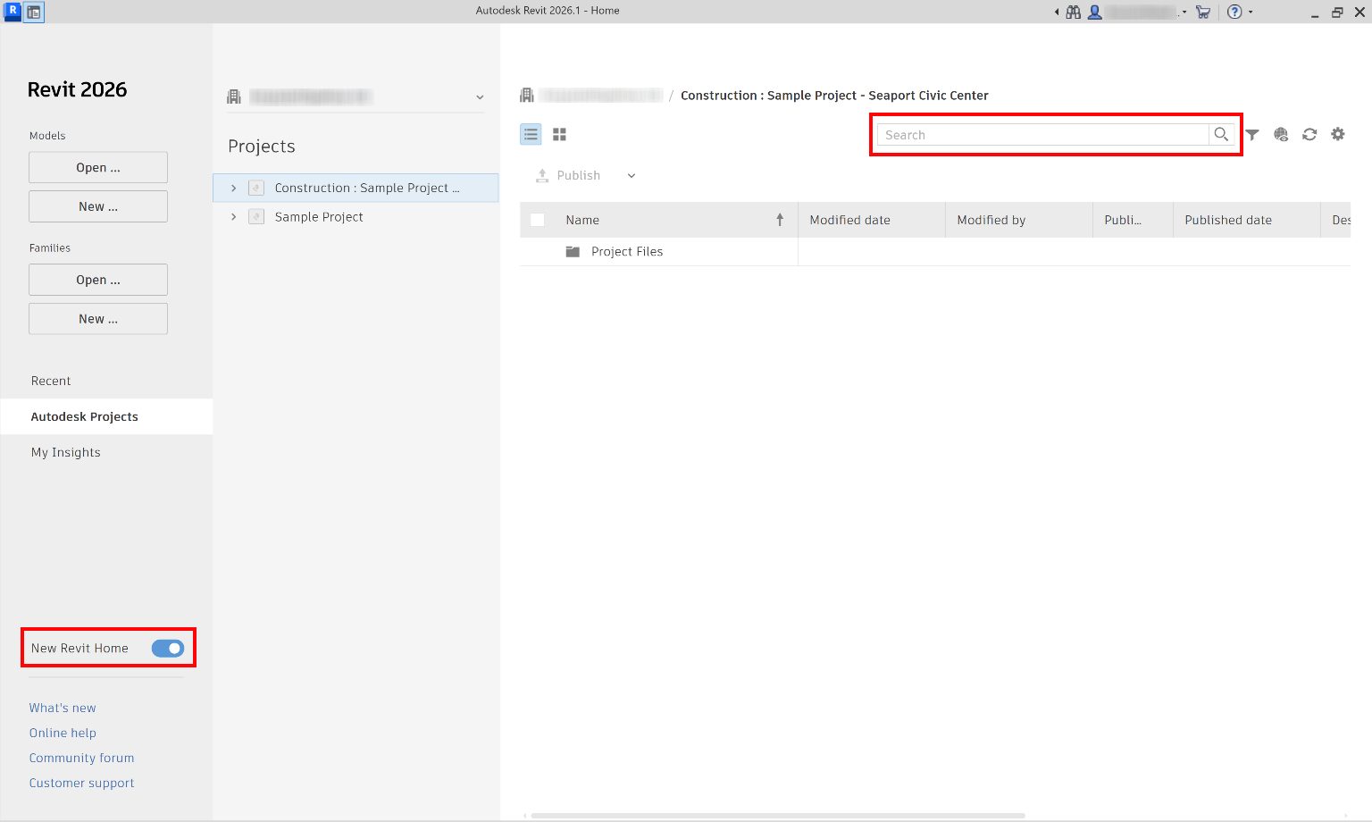Toggle the sort arrow on the Name column
Viewport: 1372px width, 822px height.
click(779, 219)
